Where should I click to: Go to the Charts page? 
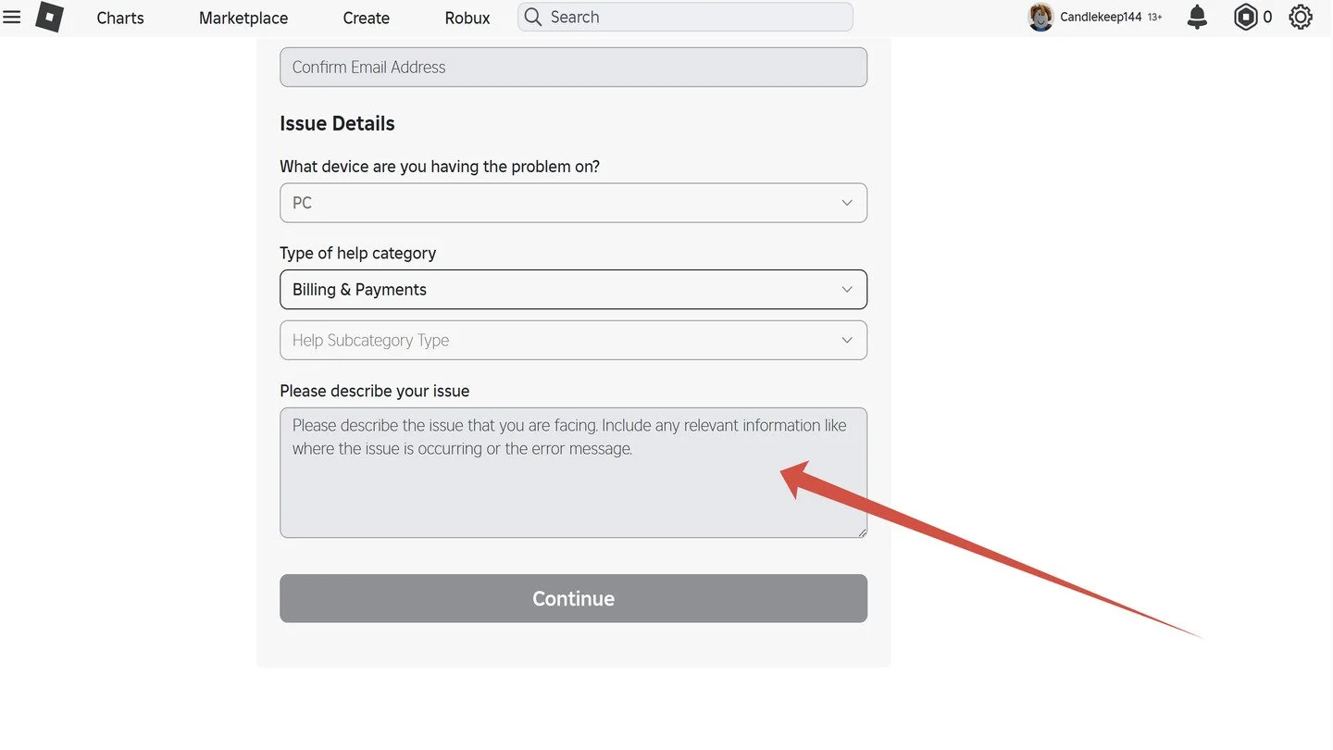(x=120, y=18)
